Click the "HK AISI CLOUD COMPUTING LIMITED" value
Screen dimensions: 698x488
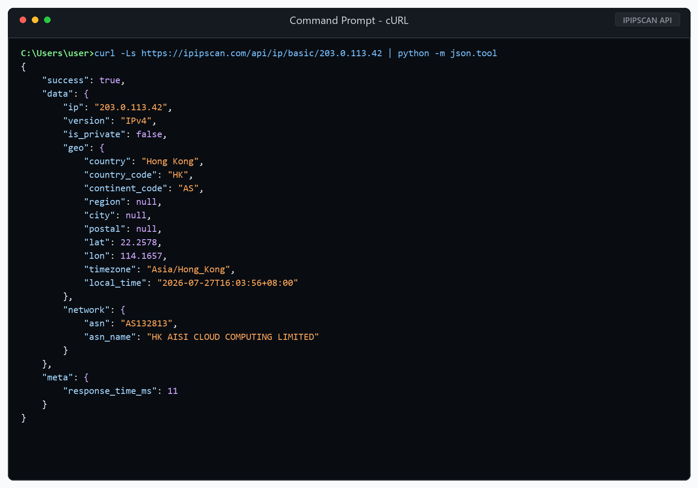233,337
